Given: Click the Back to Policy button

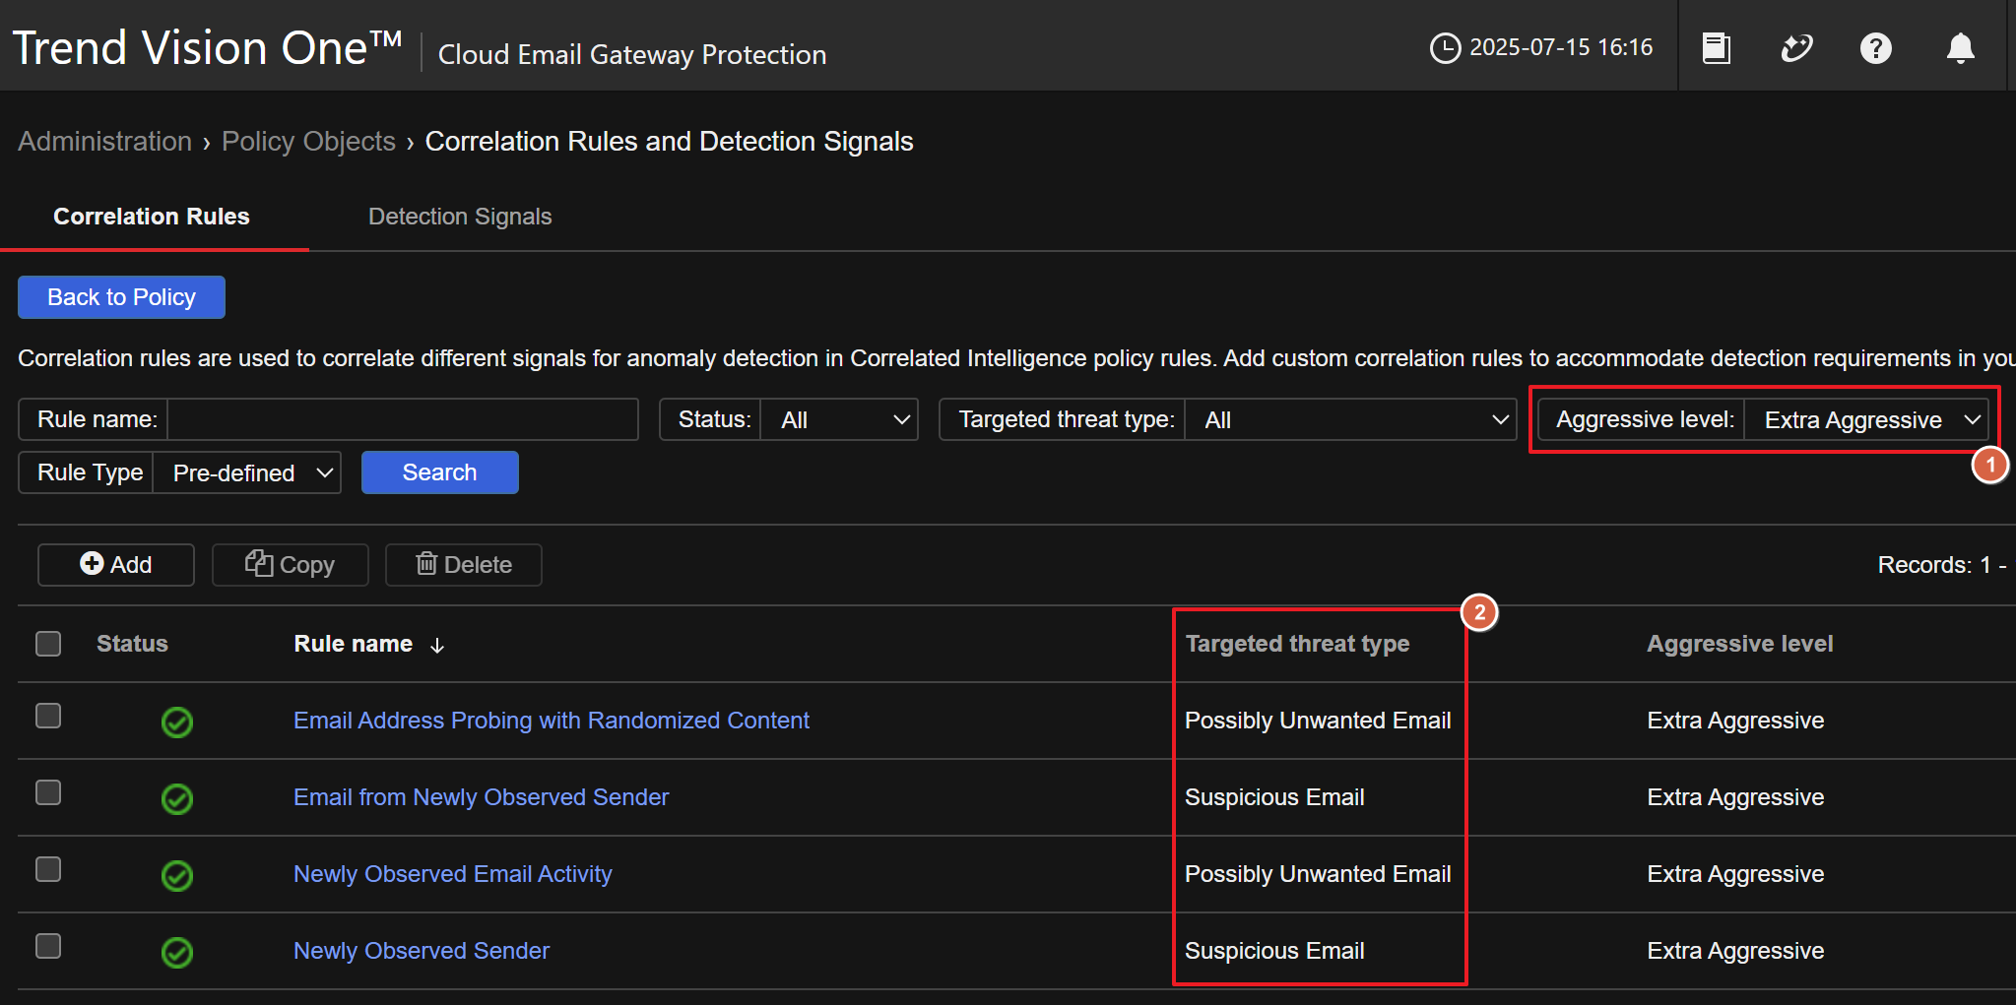Looking at the screenshot, I should 121,297.
